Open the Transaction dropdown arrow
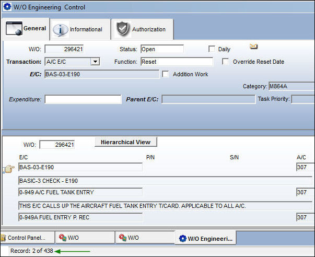This screenshot has height=257, width=315. coord(95,62)
